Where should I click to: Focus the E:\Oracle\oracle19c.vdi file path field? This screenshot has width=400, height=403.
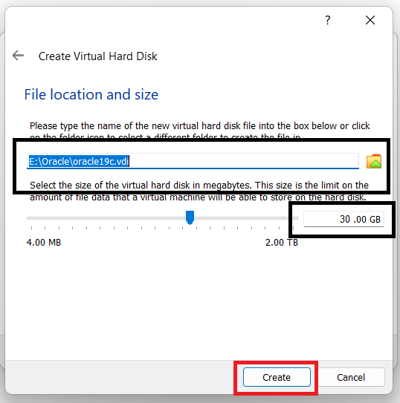point(193,161)
